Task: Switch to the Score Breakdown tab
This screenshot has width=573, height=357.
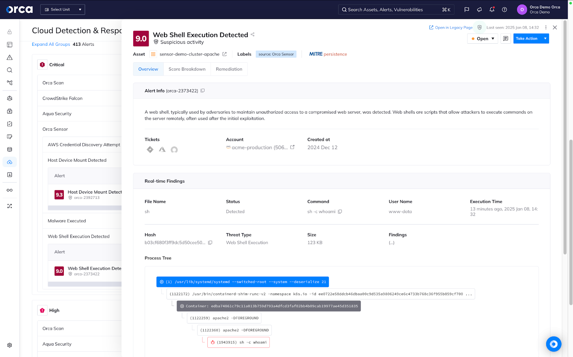Action: click(x=187, y=69)
